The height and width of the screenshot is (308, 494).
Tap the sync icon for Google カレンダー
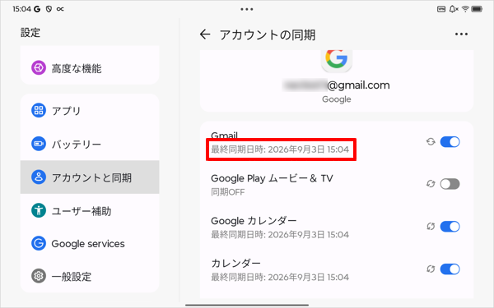(431, 227)
